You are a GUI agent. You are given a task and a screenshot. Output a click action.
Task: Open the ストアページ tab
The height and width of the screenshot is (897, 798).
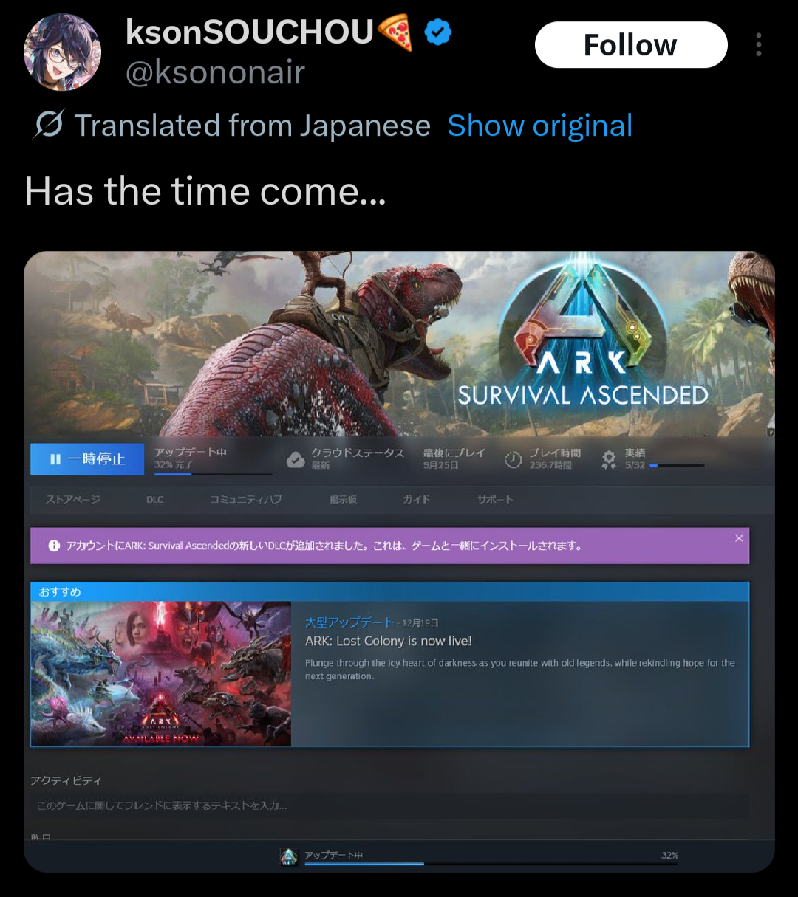[73, 500]
